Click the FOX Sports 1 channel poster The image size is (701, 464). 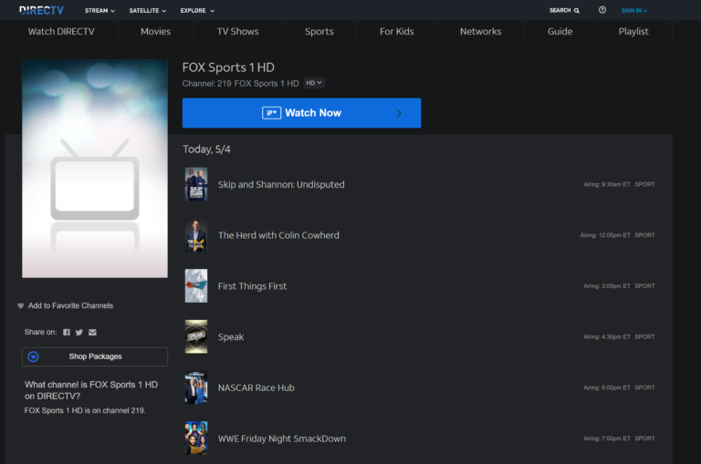coord(95,169)
